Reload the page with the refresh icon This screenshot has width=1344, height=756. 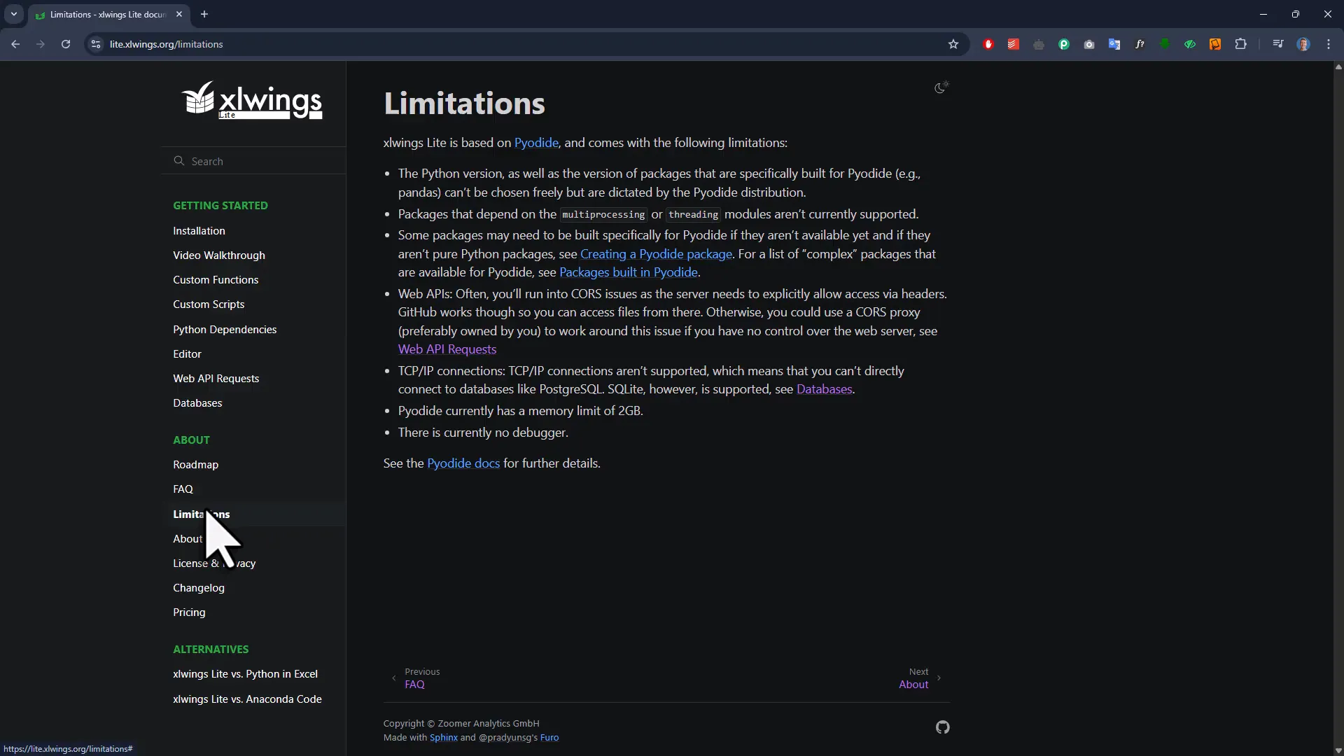coord(65,44)
